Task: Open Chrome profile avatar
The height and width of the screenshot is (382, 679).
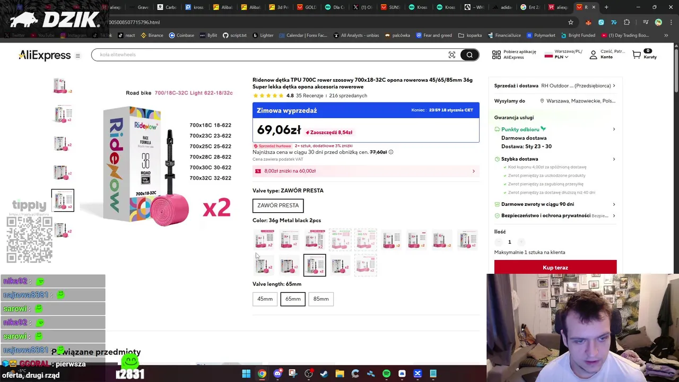Action: coord(658,22)
